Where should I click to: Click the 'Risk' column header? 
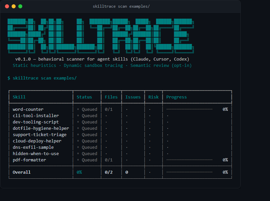pos(153,97)
